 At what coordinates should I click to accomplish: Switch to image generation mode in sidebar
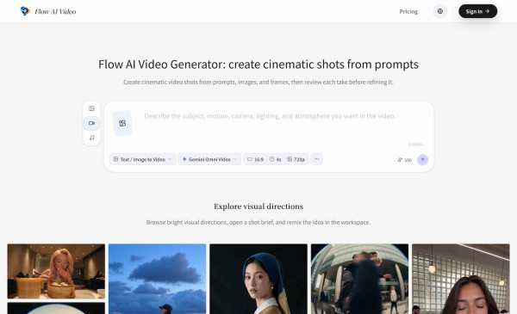91,108
